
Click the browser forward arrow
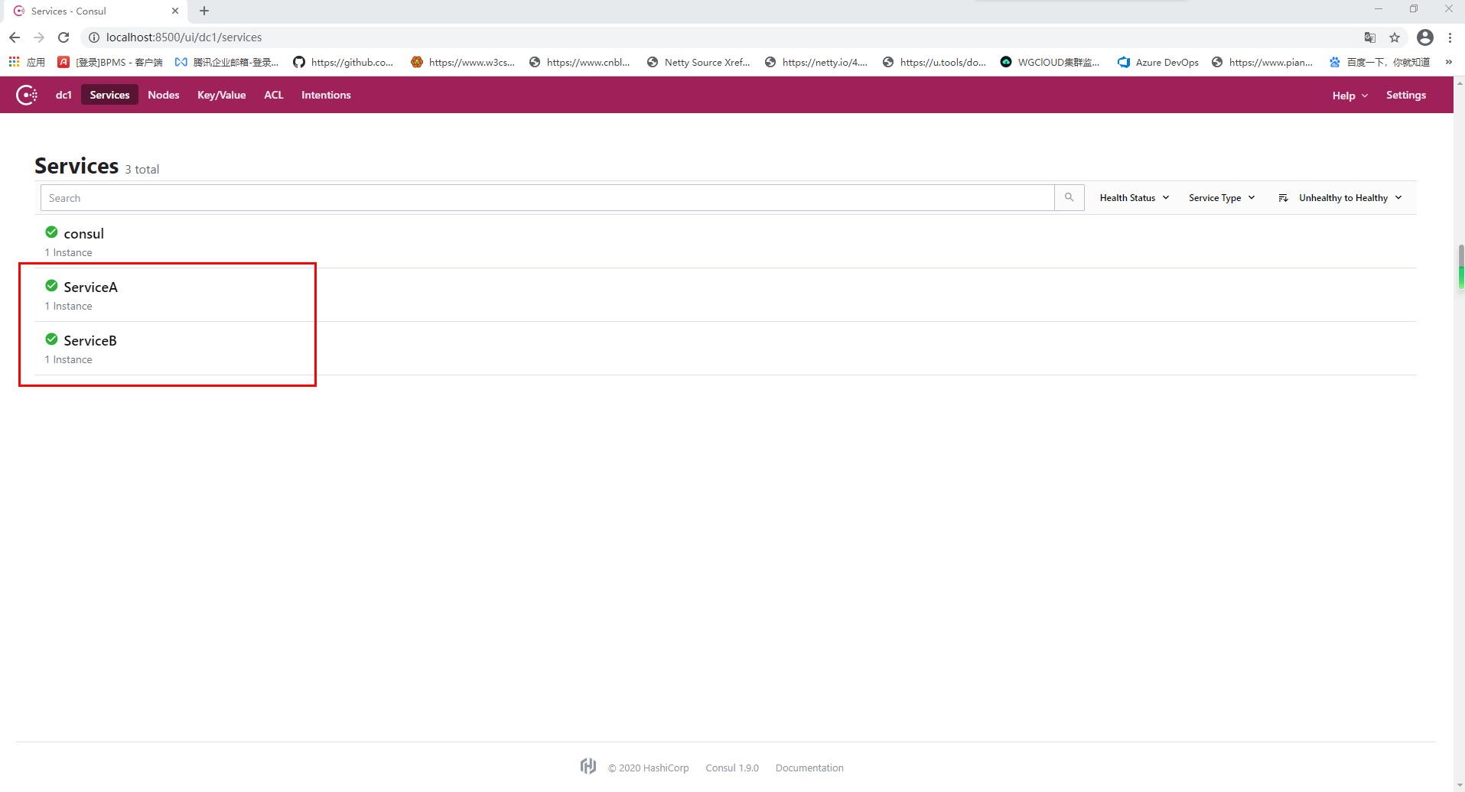point(39,37)
